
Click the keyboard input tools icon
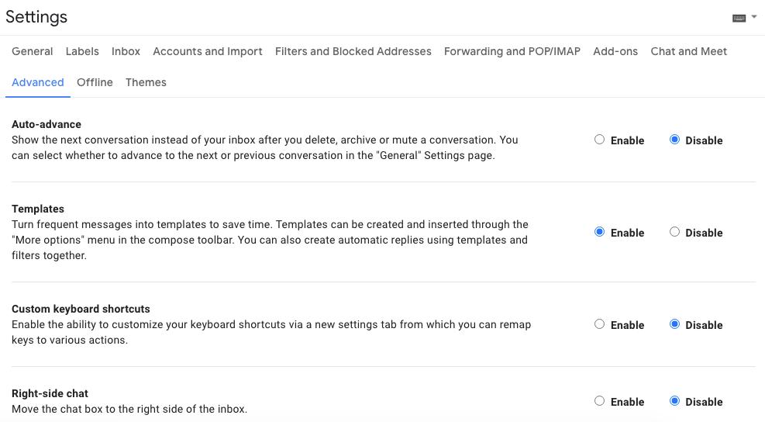(739, 17)
